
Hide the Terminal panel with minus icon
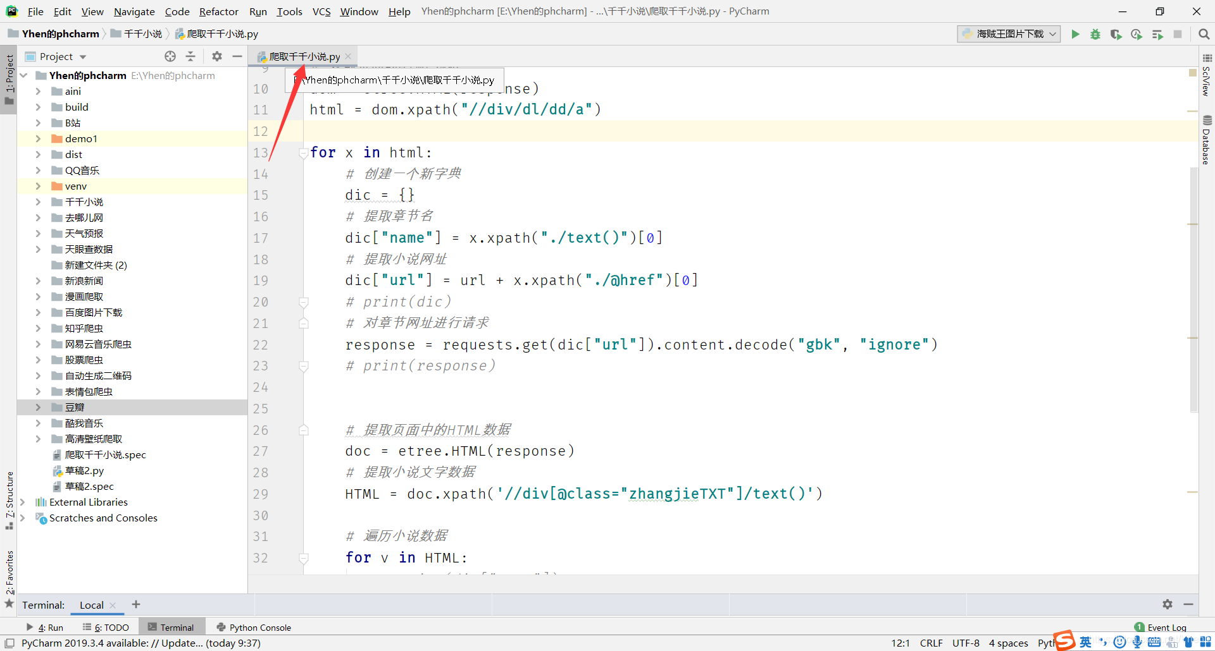pos(1188,604)
